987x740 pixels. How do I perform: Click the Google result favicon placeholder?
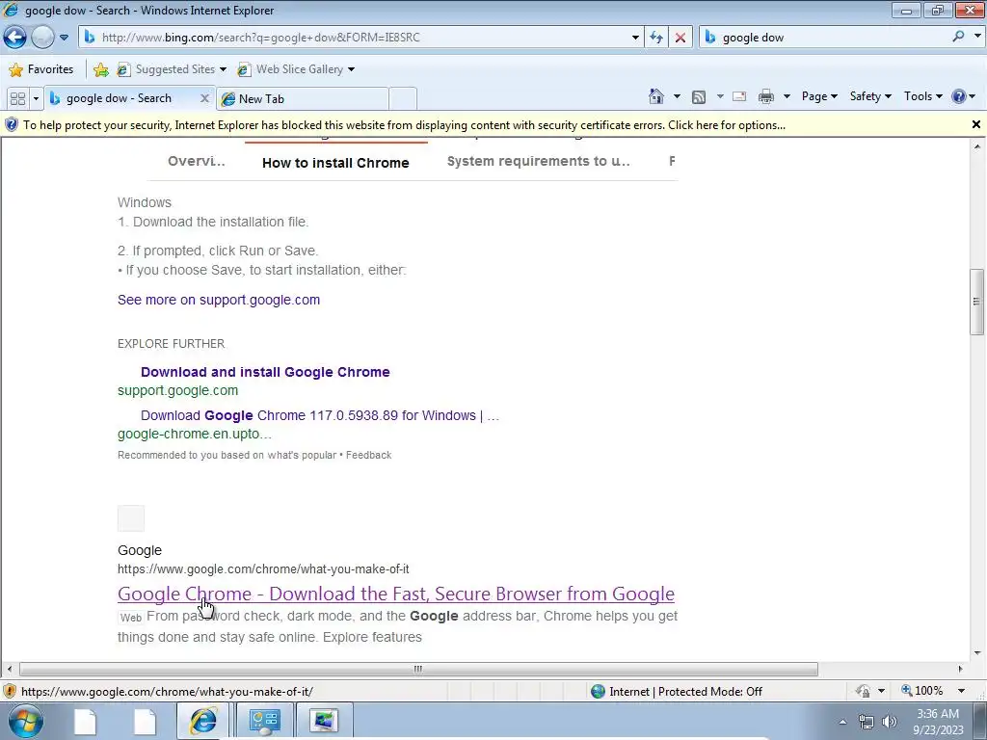click(x=131, y=517)
